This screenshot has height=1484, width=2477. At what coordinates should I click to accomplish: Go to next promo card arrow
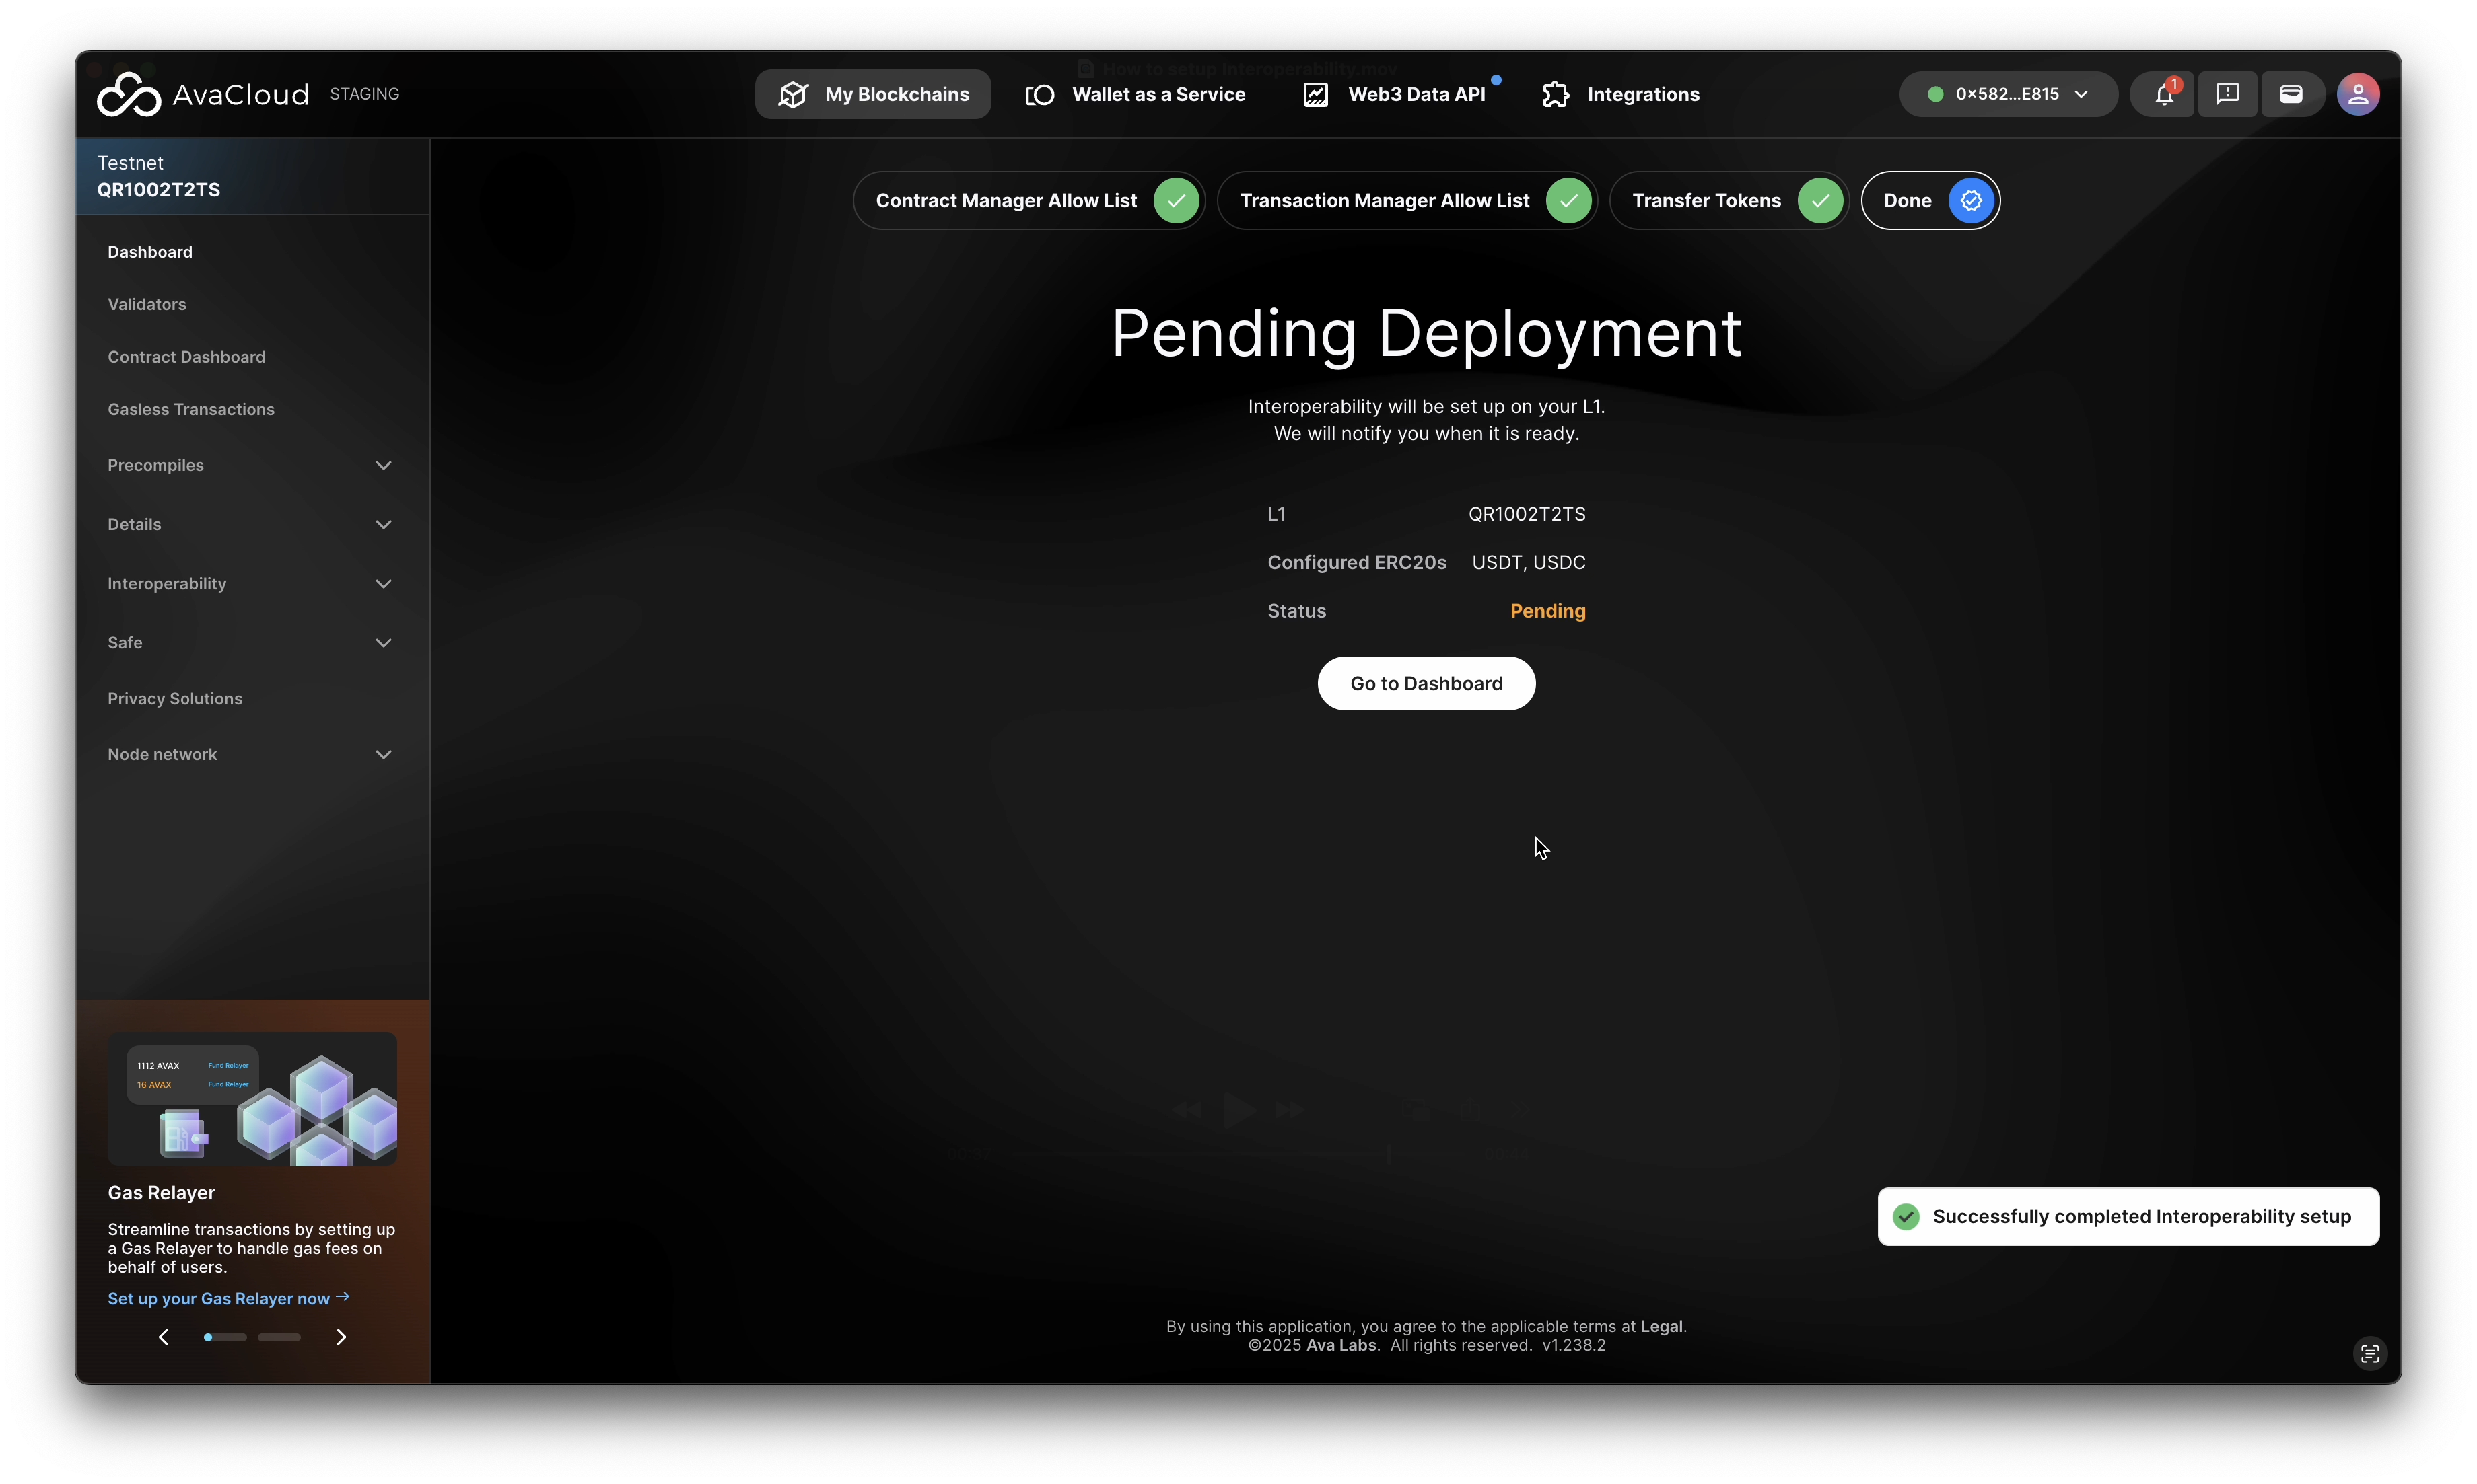(341, 1337)
